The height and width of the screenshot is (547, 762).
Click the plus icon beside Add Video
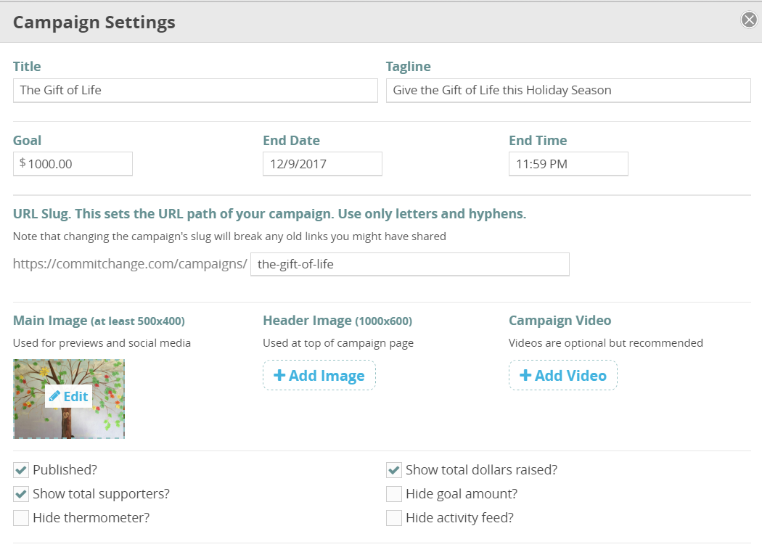[x=525, y=376]
